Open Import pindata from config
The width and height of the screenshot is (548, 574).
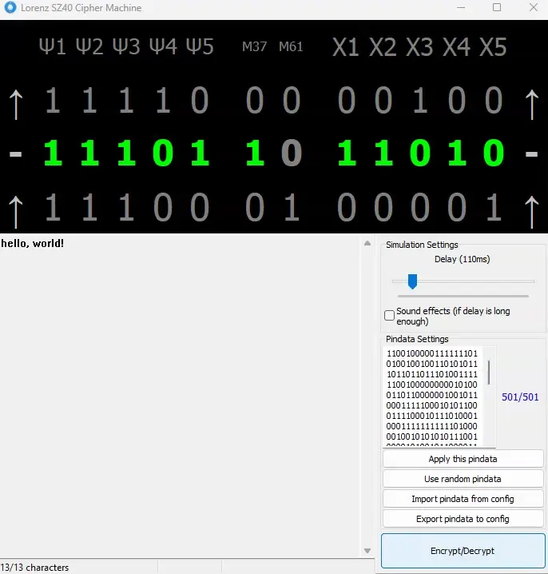point(463,499)
